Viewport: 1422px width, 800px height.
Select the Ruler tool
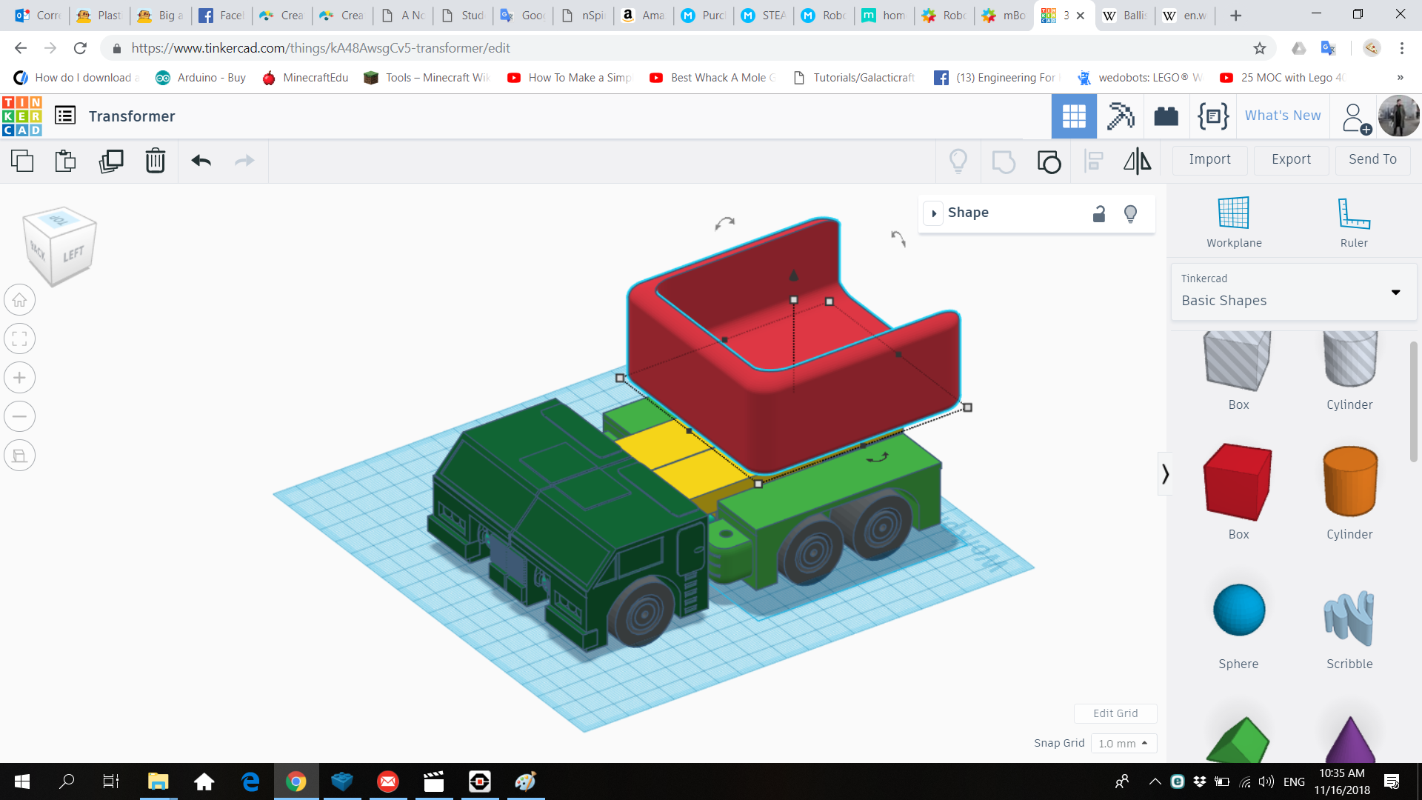pyautogui.click(x=1353, y=221)
